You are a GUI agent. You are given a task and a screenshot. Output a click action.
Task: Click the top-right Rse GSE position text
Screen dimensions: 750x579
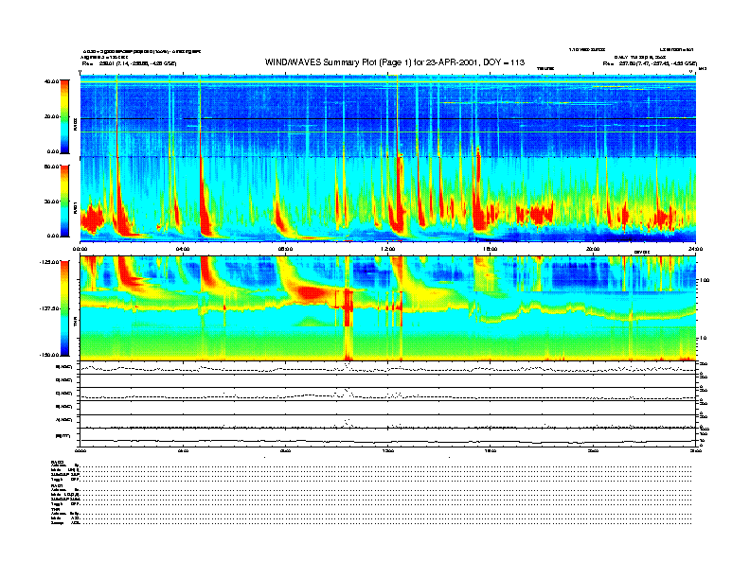tap(650, 63)
